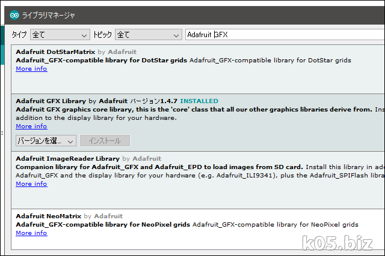Screen dimensions: 385x256
Task: Expand the バージョンを選 version selector dropdown
Action: point(46,141)
